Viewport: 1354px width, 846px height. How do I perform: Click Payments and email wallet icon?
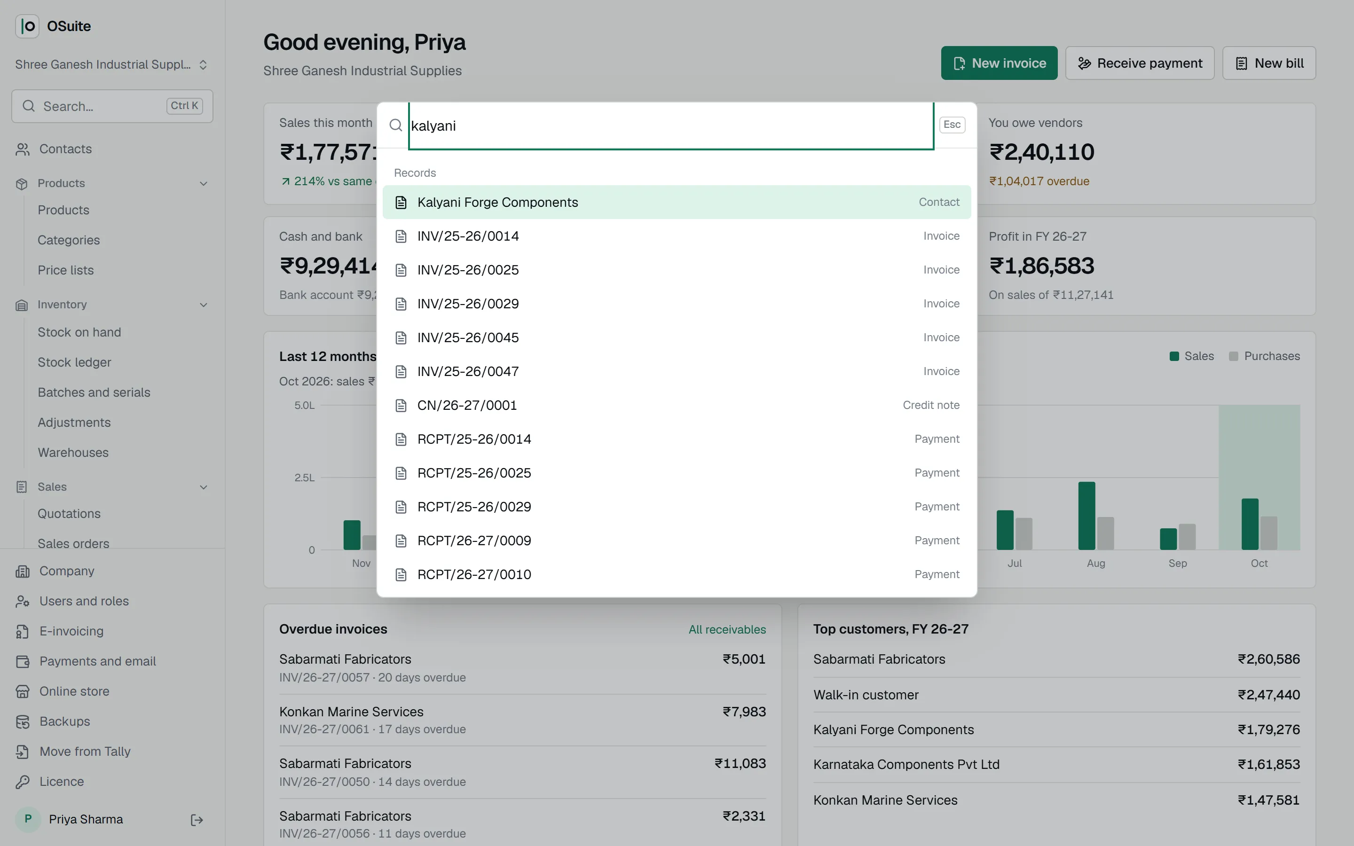[x=23, y=662]
